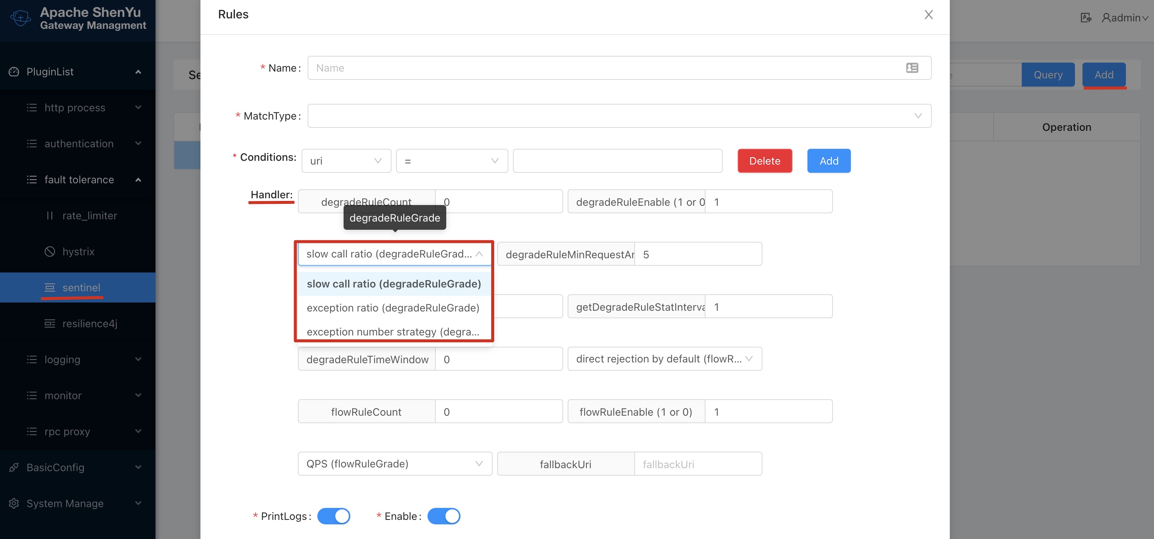Screen dimensions: 1154x539
Task: Open the language switcher icon top right
Action: [x=1085, y=18]
